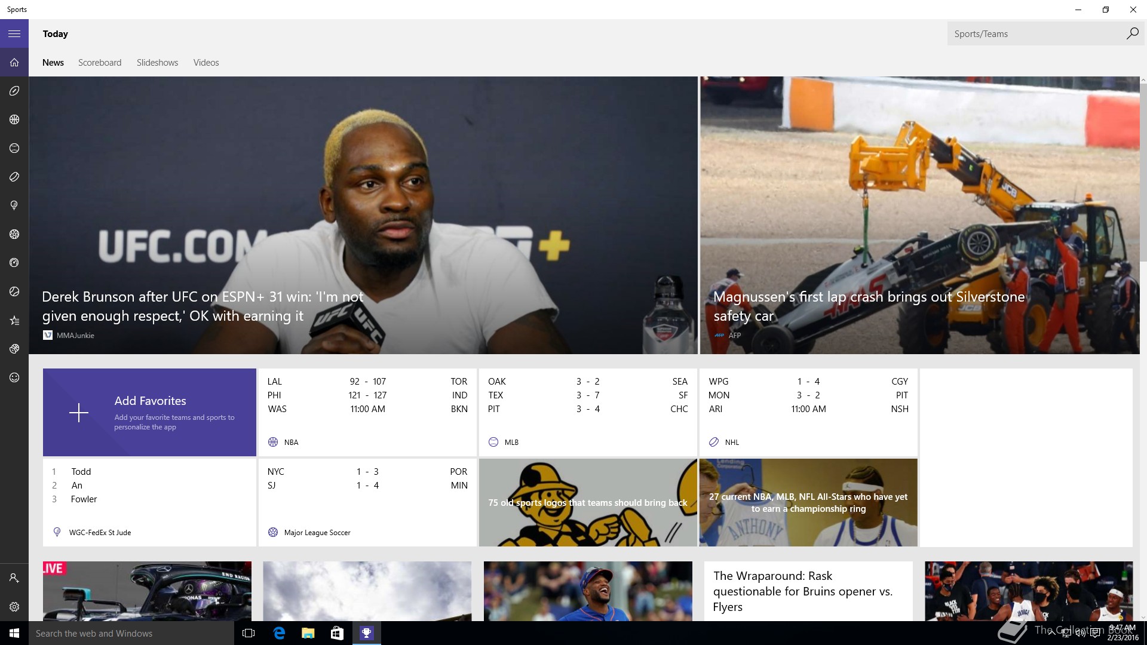
Task: Select the MON 3 - 2 PIT score
Action: (808, 395)
